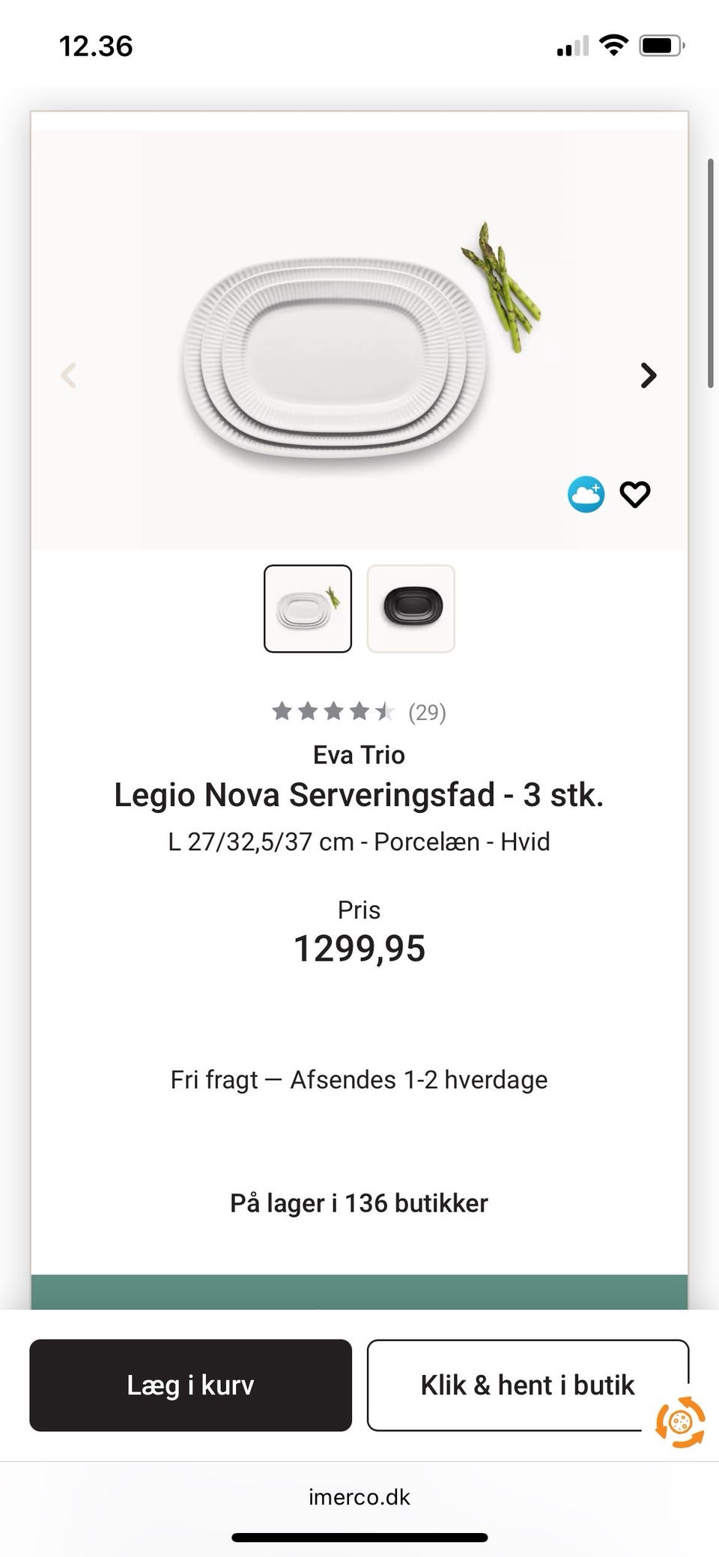Tap the 12.36 clock in status bar
The image size is (719, 1557).
click(96, 46)
